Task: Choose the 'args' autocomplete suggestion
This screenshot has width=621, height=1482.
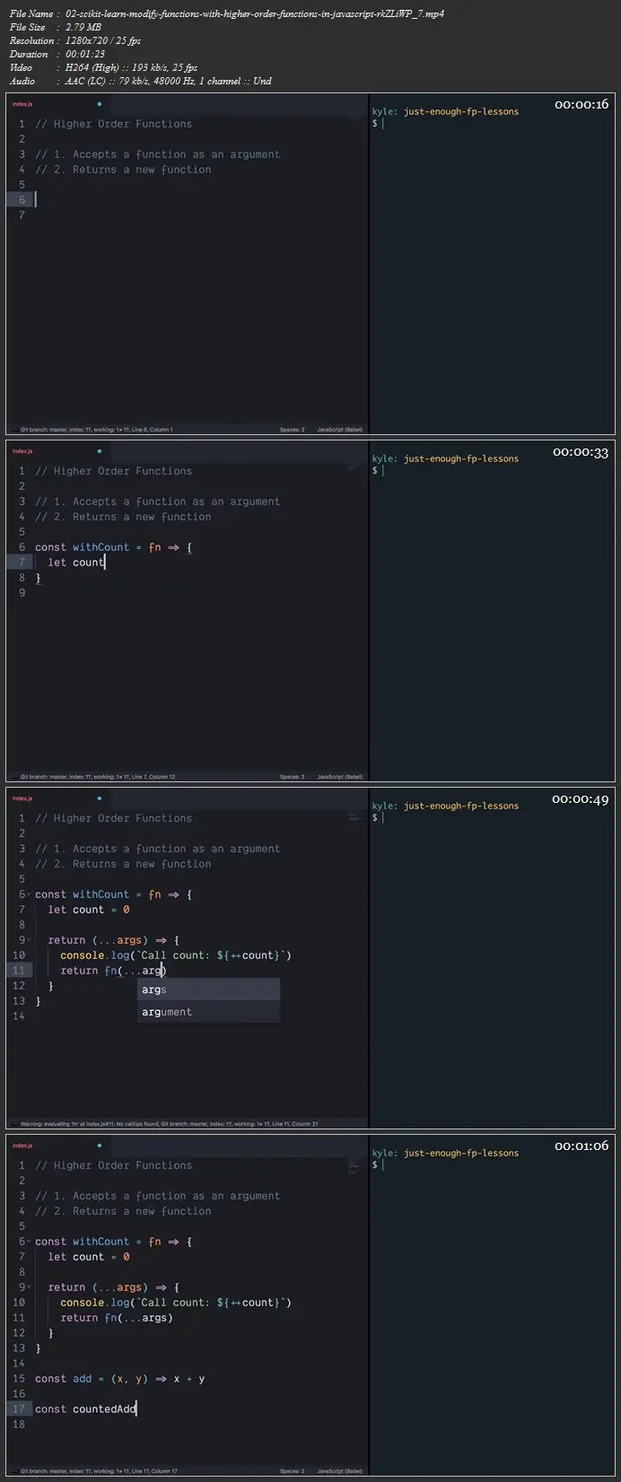Action: click(x=208, y=989)
